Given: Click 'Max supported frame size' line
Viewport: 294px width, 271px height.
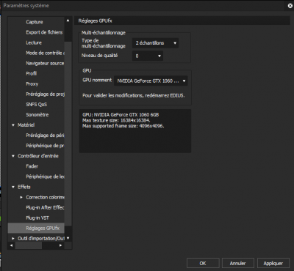Looking at the screenshot, I should click(123, 126).
